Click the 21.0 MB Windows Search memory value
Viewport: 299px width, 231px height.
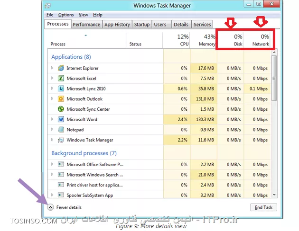tap(206, 175)
